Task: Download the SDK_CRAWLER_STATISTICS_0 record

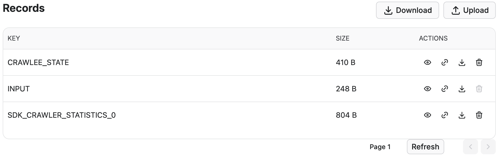Action: pyautogui.click(x=462, y=115)
